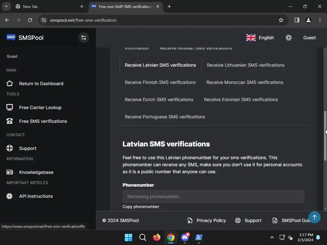Open the settings gear in header
The width and height of the screenshot is (327, 245).
[289, 38]
